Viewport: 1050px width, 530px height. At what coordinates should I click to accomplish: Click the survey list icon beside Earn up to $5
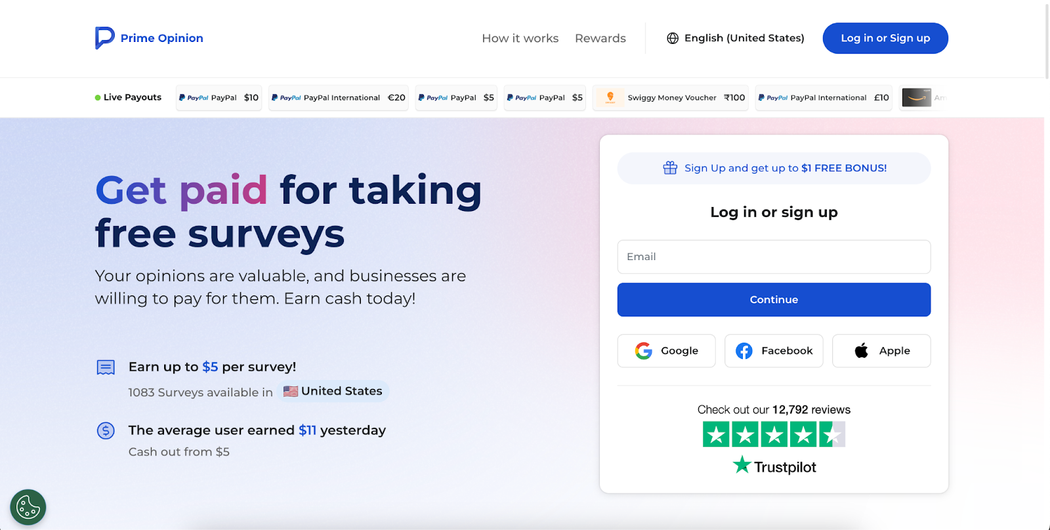(x=106, y=368)
